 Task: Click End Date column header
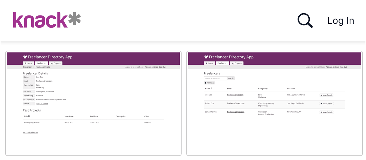pos(94,116)
